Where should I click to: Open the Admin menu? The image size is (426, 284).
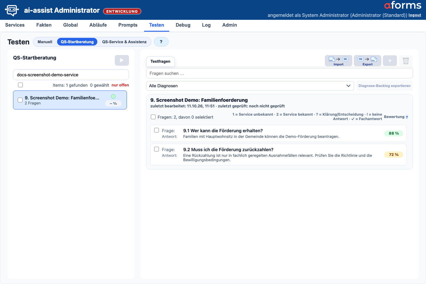point(230,25)
